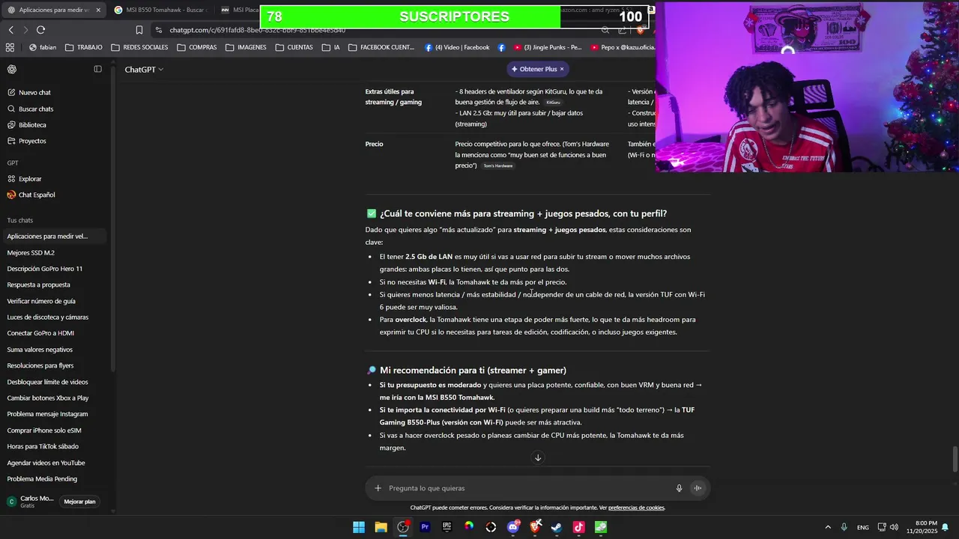Open chat Respuesta a propuesta

(x=38, y=284)
